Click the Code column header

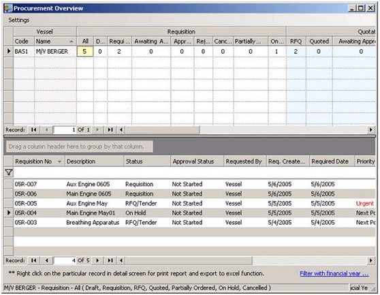(24, 42)
